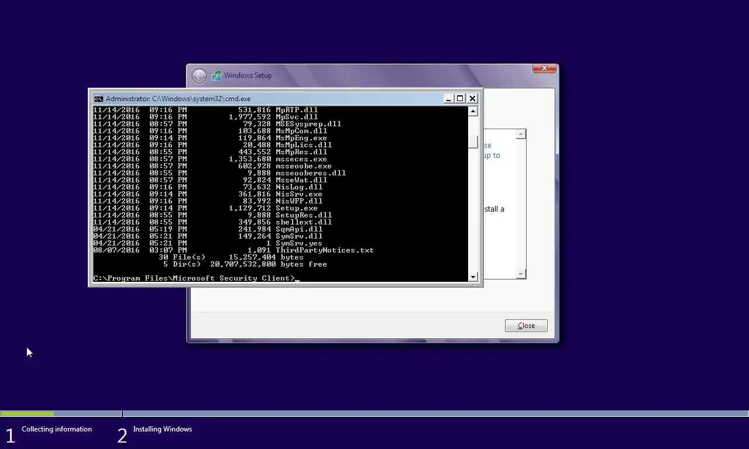Click the msseces.exe file line

pyautogui.click(x=210, y=159)
